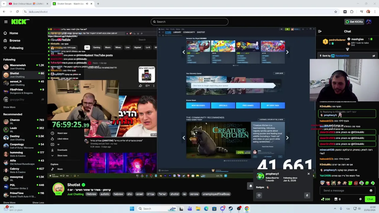Open the KICKs balance showing 330
379x213 pixels.
(325, 199)
